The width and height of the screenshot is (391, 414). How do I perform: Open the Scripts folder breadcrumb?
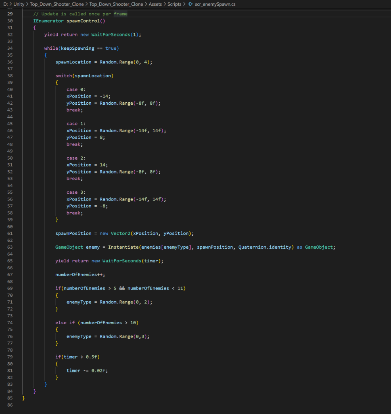tap(174, 4)
